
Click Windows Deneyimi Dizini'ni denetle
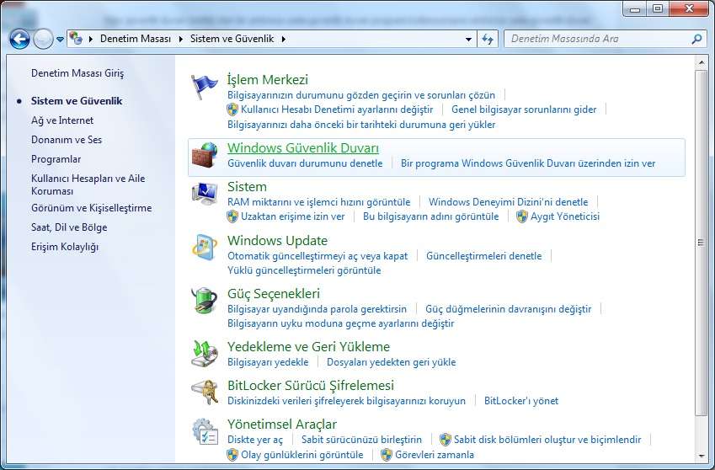509,202
